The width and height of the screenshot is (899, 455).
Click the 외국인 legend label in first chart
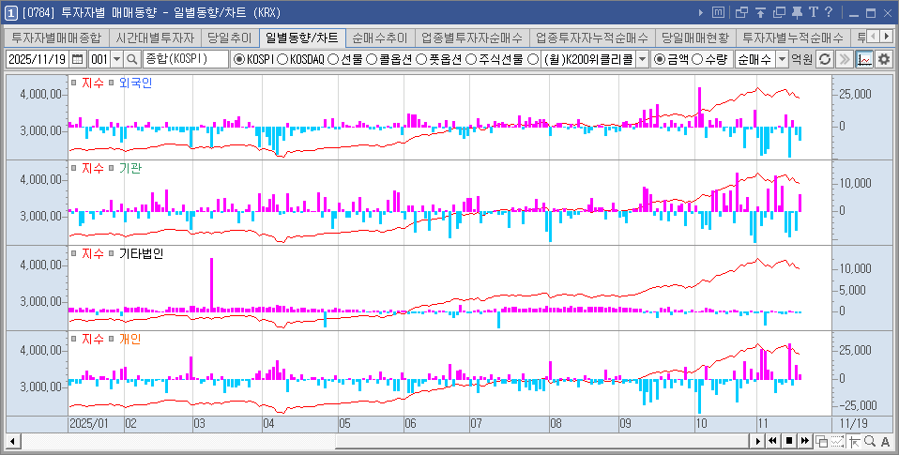[x=135, y=83]
